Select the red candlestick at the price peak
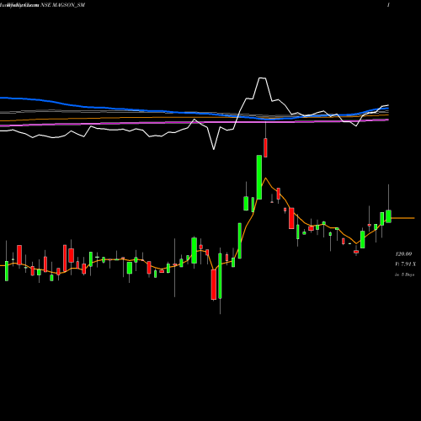 click(x=265, y=147)
